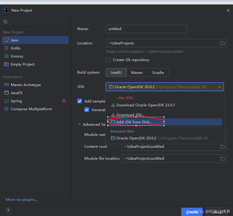Toggle Create Git repository checkbox

(x=108, y=60)
